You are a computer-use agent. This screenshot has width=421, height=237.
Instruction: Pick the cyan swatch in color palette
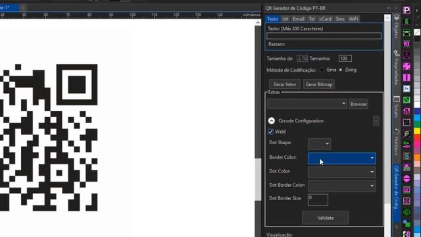coord(417,118)
